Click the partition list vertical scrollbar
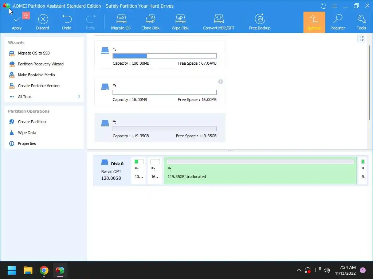 coord(370,83)
